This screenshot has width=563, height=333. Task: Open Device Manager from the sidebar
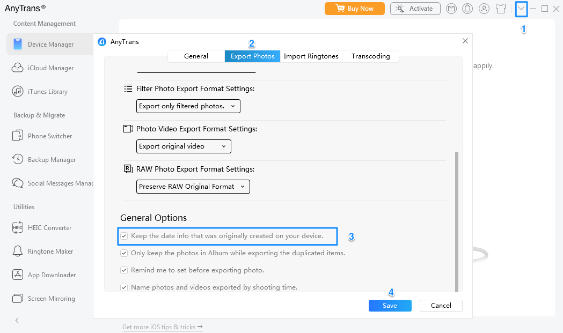coord(50,44)
